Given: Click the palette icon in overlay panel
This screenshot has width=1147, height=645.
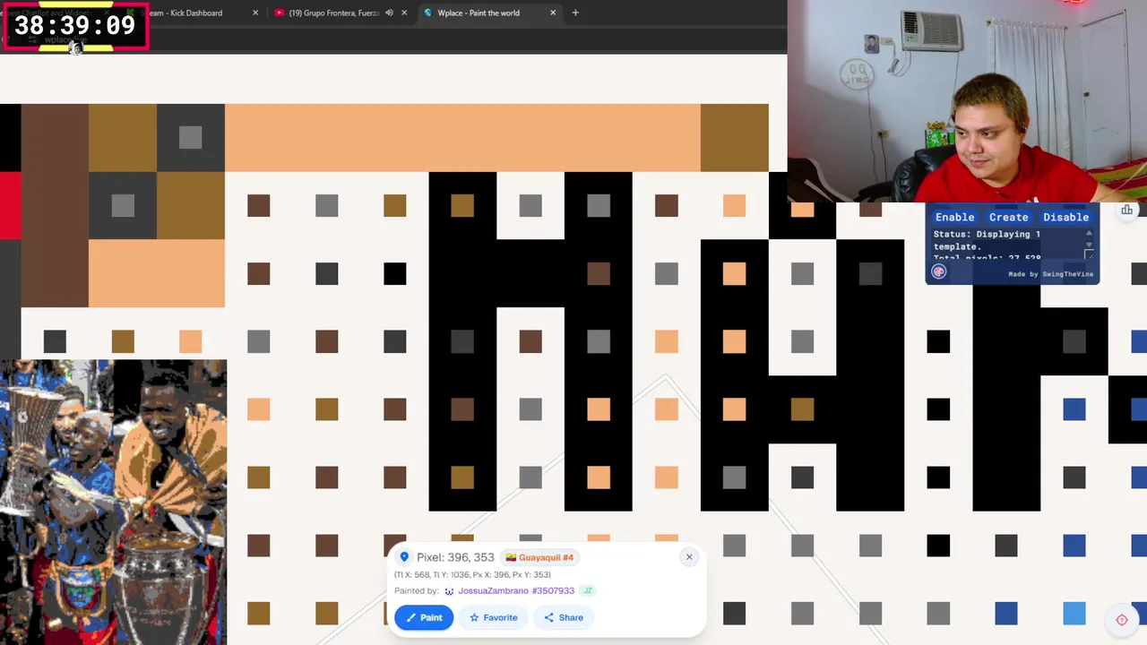Looking at the screenshot, I should click(939, 272).
